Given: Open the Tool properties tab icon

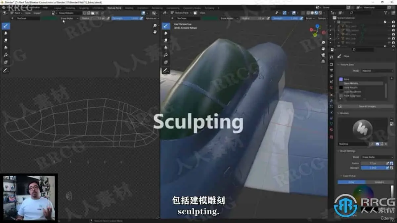Looking at the screenshot, I should click(331, 57).
